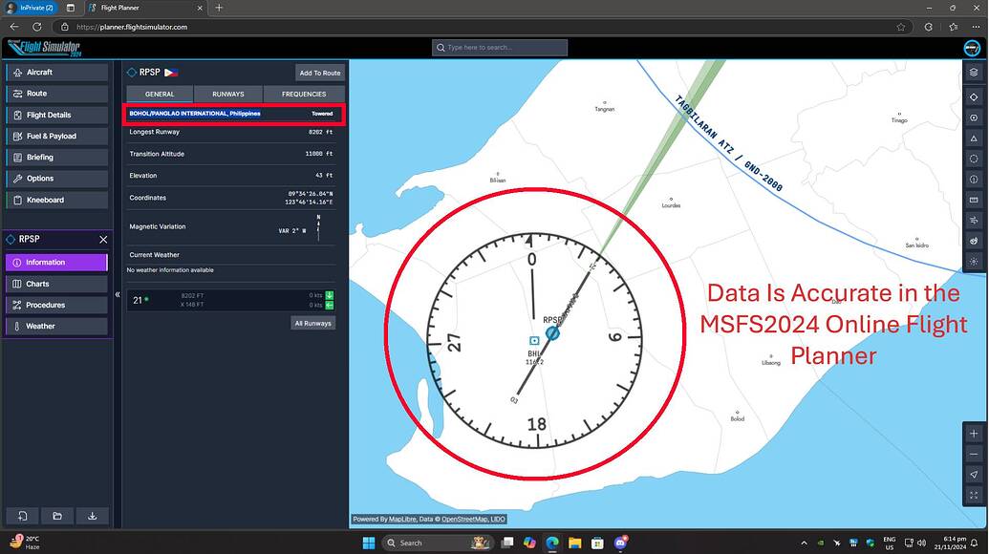Click the 'Type here to search' field
989x554 pixels.
[x=498, y=47]
